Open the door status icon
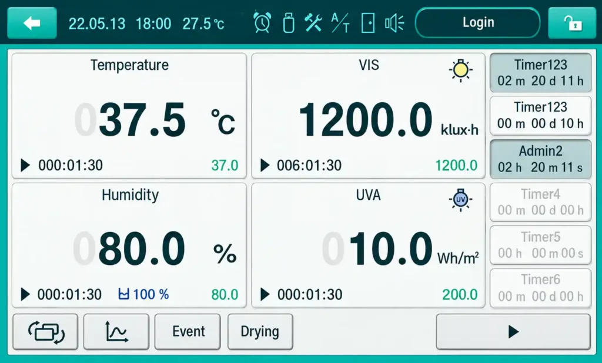Viewport: 602px width, 363px height. coord(368,23)
